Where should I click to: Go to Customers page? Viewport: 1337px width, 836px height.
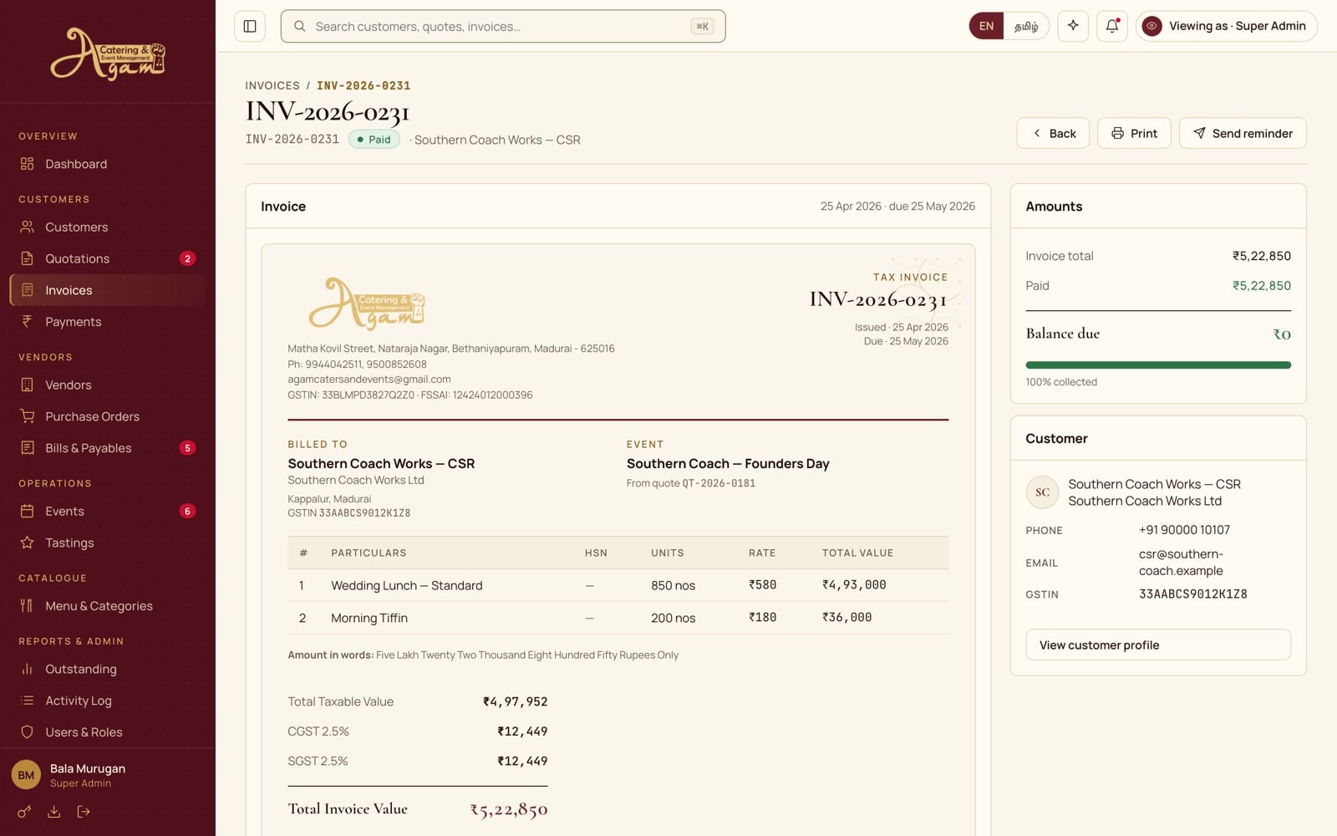tap(108, 227)
